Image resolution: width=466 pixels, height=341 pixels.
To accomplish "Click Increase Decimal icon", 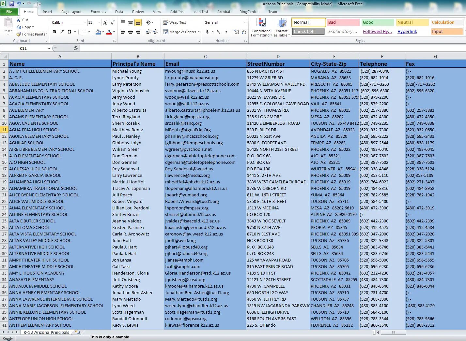I will pyautogui.click(x=237, y=32).
